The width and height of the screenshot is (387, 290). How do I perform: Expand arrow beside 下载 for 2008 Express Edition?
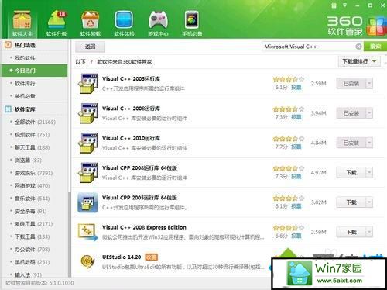[x=369, y=232]
